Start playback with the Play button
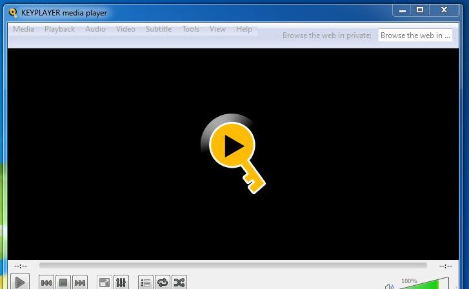469x289 pixels. pos(20,282)
